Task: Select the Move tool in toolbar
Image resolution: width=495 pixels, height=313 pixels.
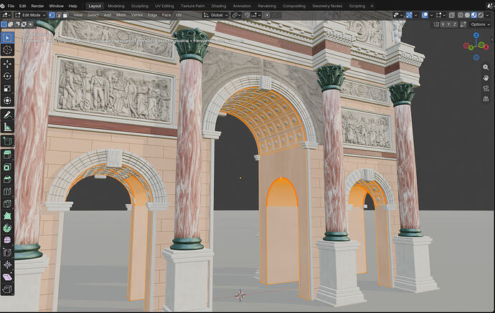Action: pyautogui.click(x=7, y=64)
